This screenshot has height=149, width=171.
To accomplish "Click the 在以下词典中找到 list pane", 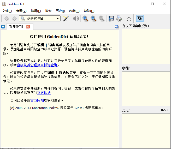I will click(x=146, y=46).
